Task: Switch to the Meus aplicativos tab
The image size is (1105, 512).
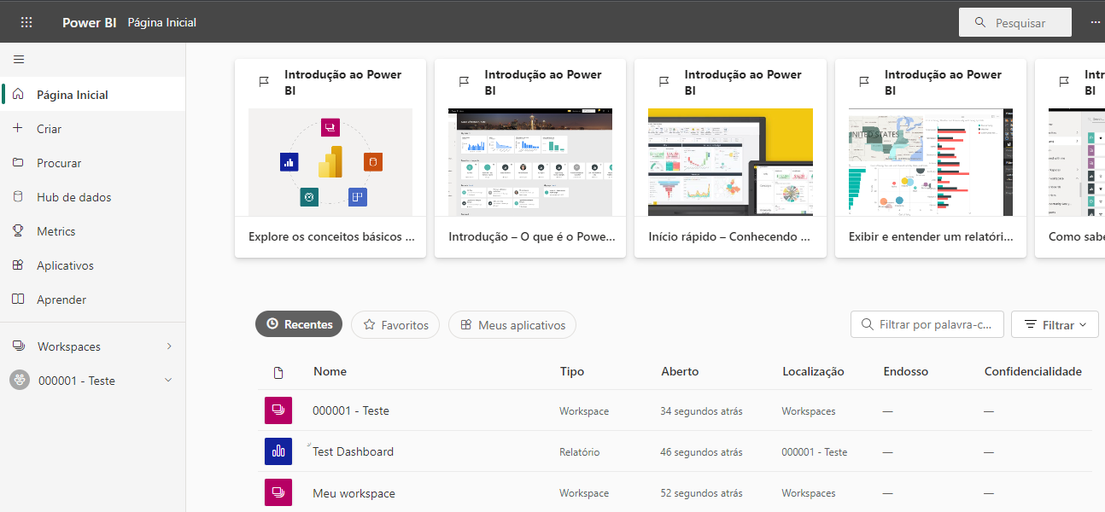Action: tap(512, 324)
